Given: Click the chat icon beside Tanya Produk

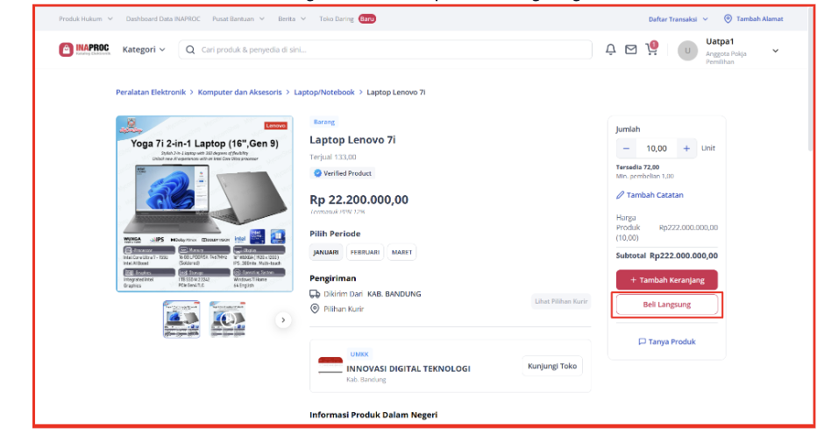Looking at the screenshot, I should (642, 341).
